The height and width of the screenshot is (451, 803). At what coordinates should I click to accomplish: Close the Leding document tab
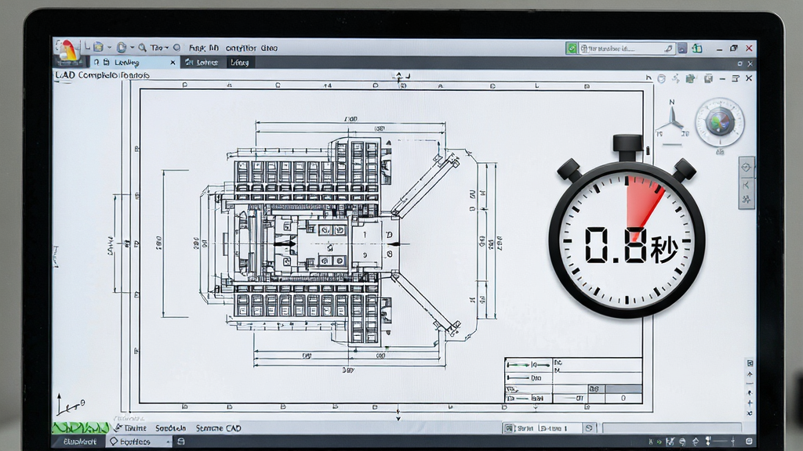[173, 63]
